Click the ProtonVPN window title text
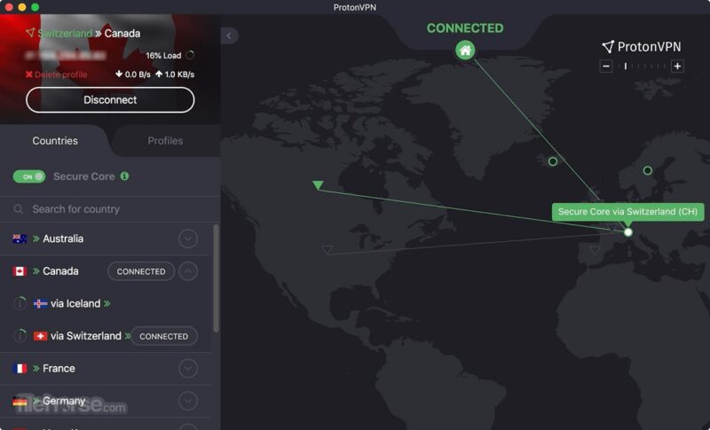 (354, 7)
